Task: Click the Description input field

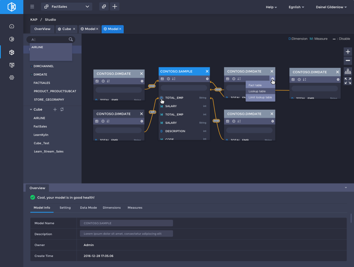Action: coord(126,234)
